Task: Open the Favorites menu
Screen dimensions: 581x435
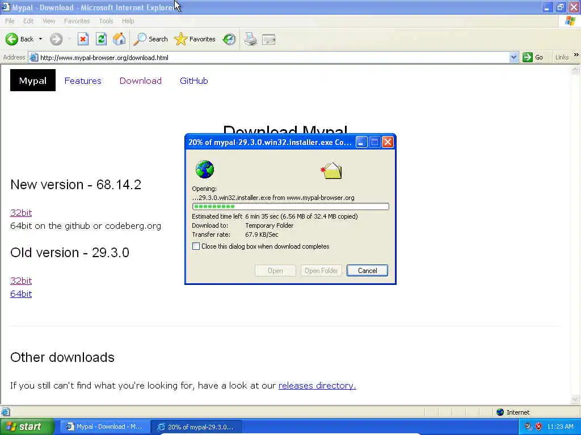Action: pos(77,21)
